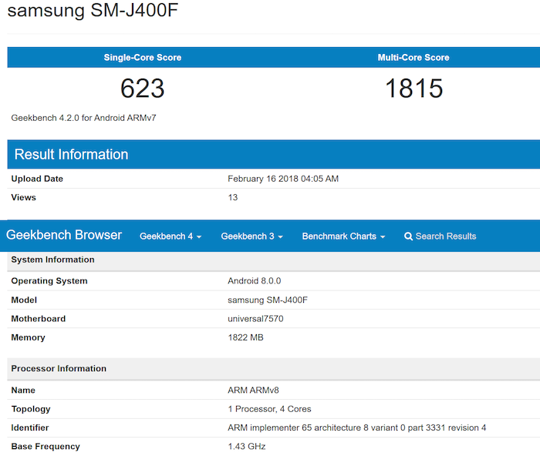Select the single-core score value 623

(x=143, y=89)
